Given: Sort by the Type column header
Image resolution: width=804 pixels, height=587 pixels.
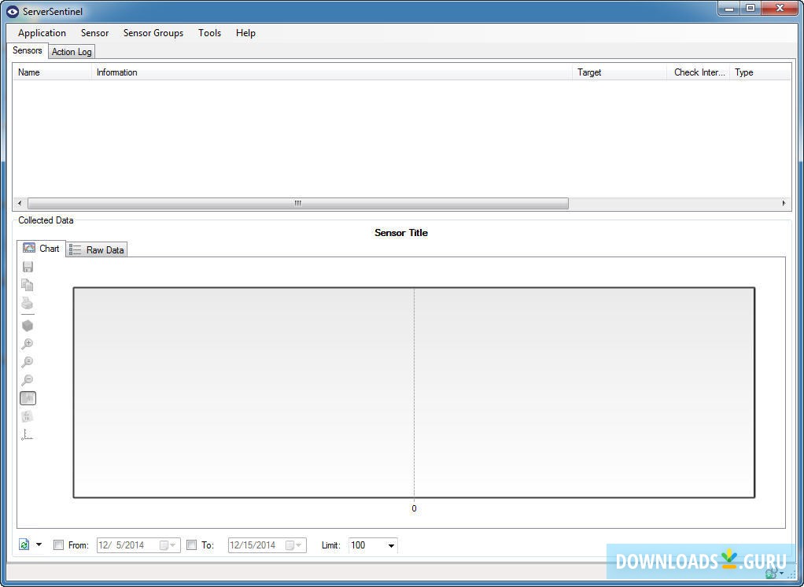Looking at the screenshot, I should click(761, 72).
